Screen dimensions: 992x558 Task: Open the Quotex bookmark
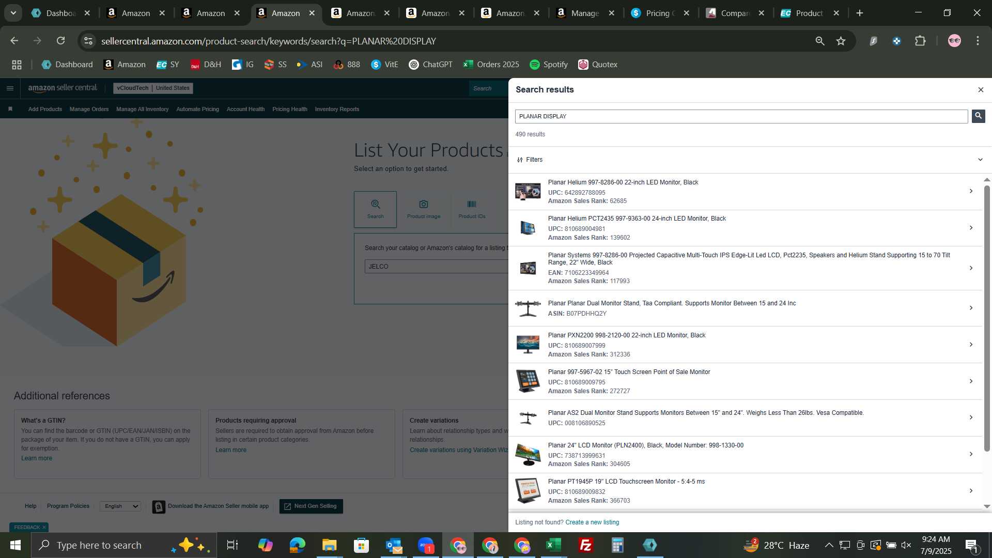click(x=598, y=65)
